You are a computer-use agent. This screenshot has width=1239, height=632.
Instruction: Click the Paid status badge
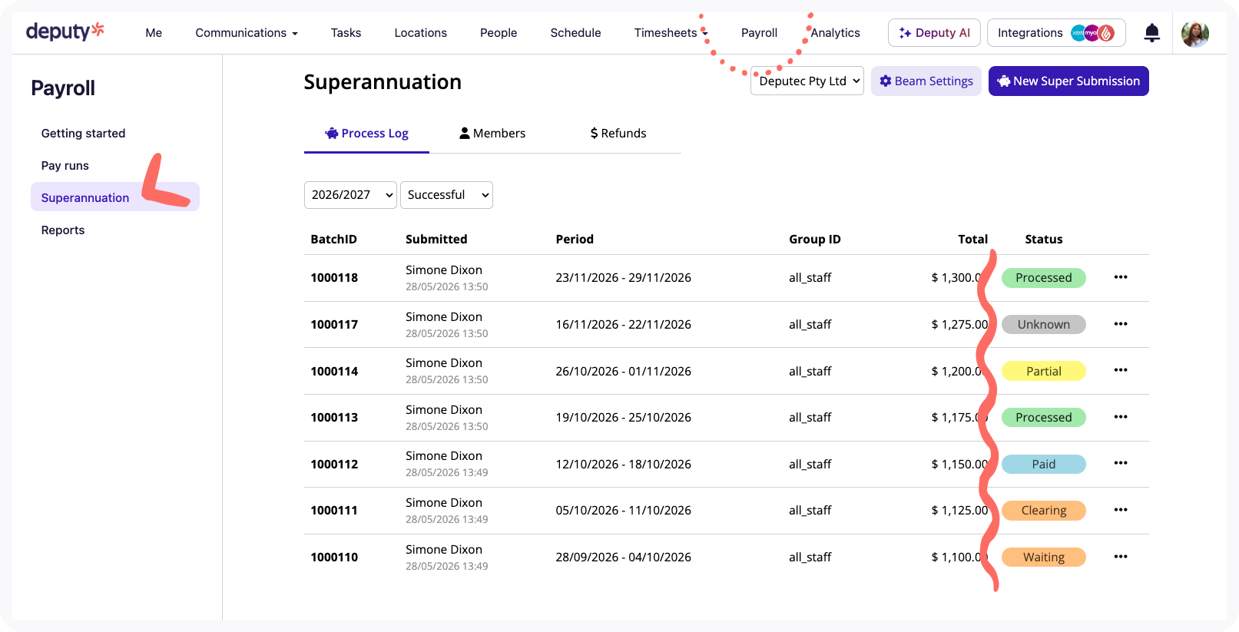1043,465
